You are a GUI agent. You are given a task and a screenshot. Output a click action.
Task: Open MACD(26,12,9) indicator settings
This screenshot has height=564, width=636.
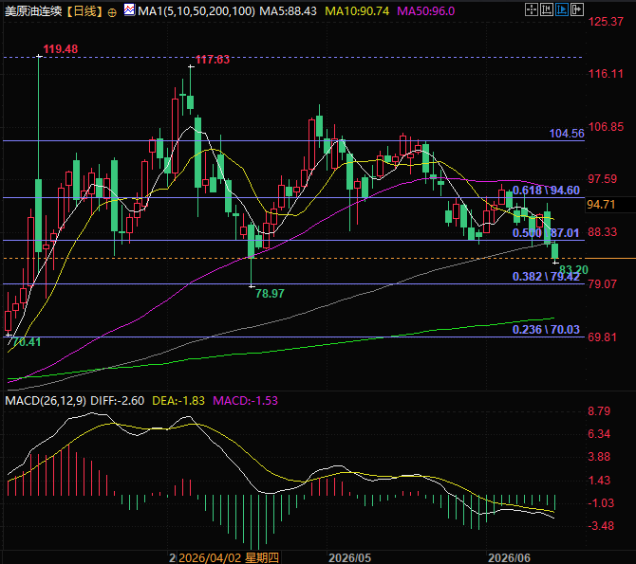pyautogui.click(x=46, y=401)
